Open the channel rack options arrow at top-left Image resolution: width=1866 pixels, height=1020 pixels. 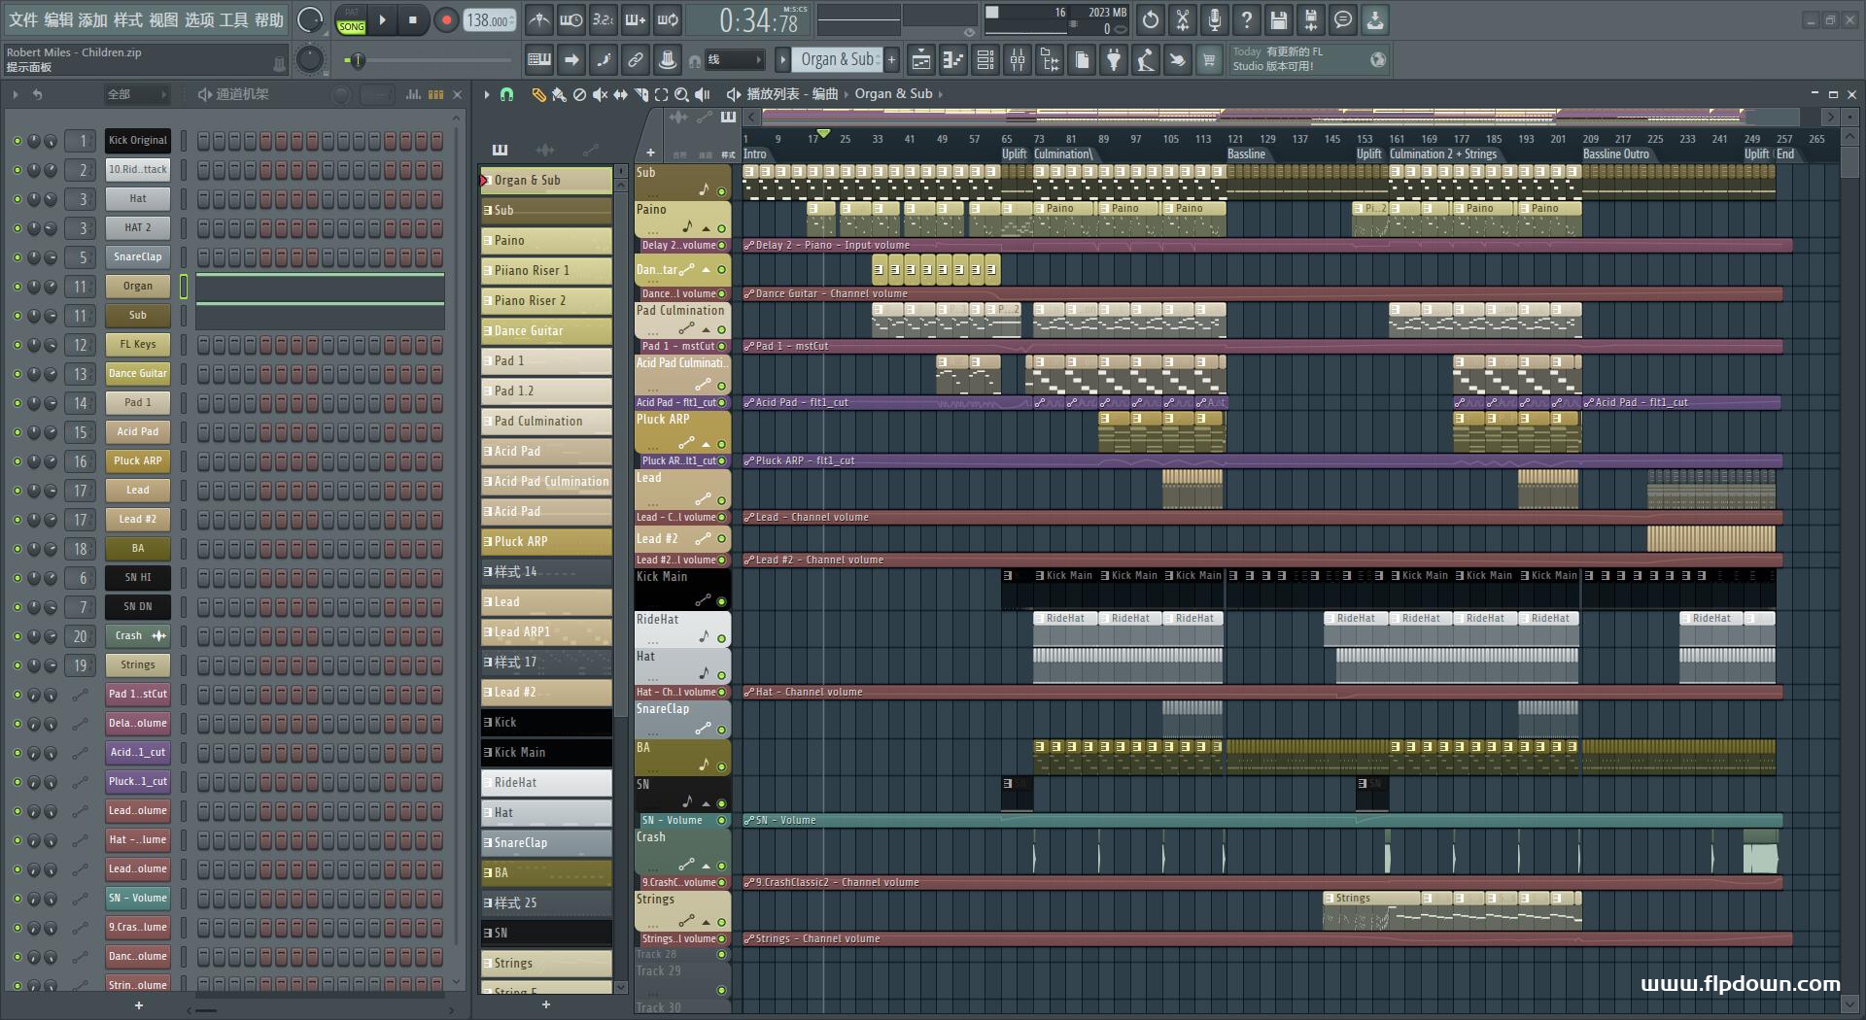15,94
